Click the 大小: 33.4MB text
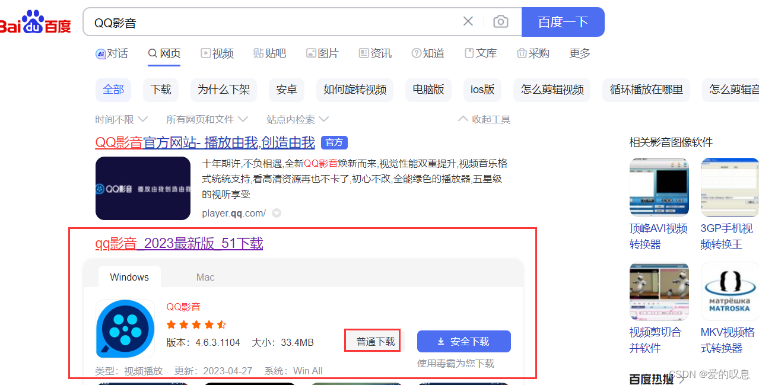Image resolution: width=759 pixels, height=385 pixels. (x=282, y=342)
